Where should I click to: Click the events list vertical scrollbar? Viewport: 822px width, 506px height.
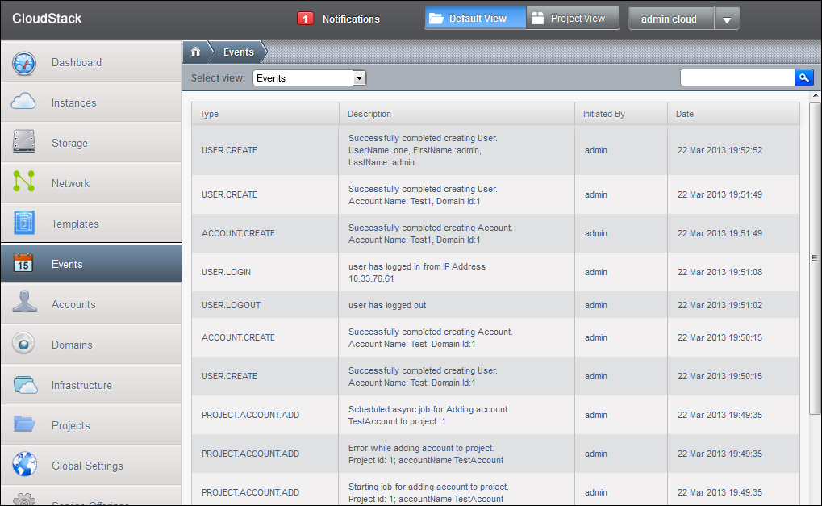pyautogui.click(x=814, y=258)
